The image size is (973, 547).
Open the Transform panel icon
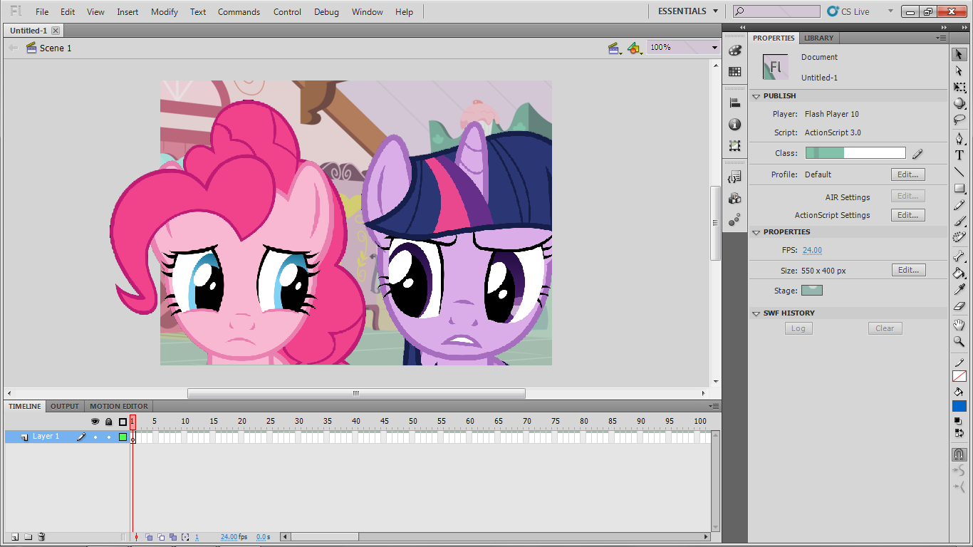pyautogui.click(x=735, y=145)
